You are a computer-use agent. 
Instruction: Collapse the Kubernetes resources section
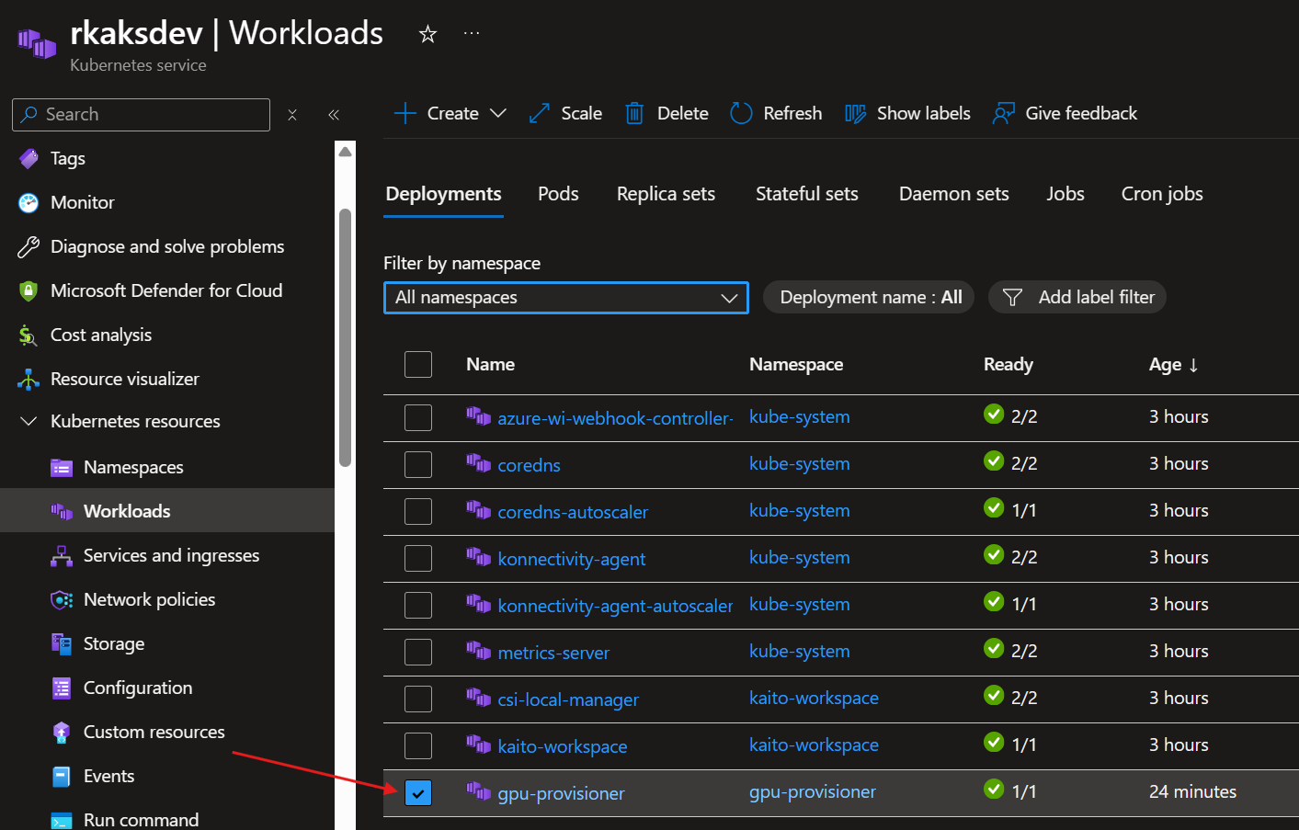(28, 421)
